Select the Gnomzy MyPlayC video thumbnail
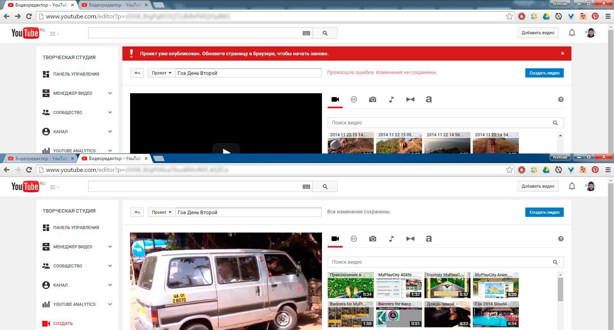 click(x=447, y=285)
